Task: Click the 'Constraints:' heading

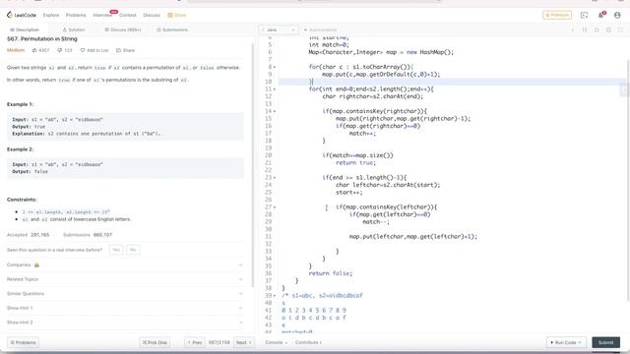Action: click(22, 200)
